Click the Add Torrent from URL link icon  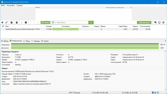coord(7,22)
